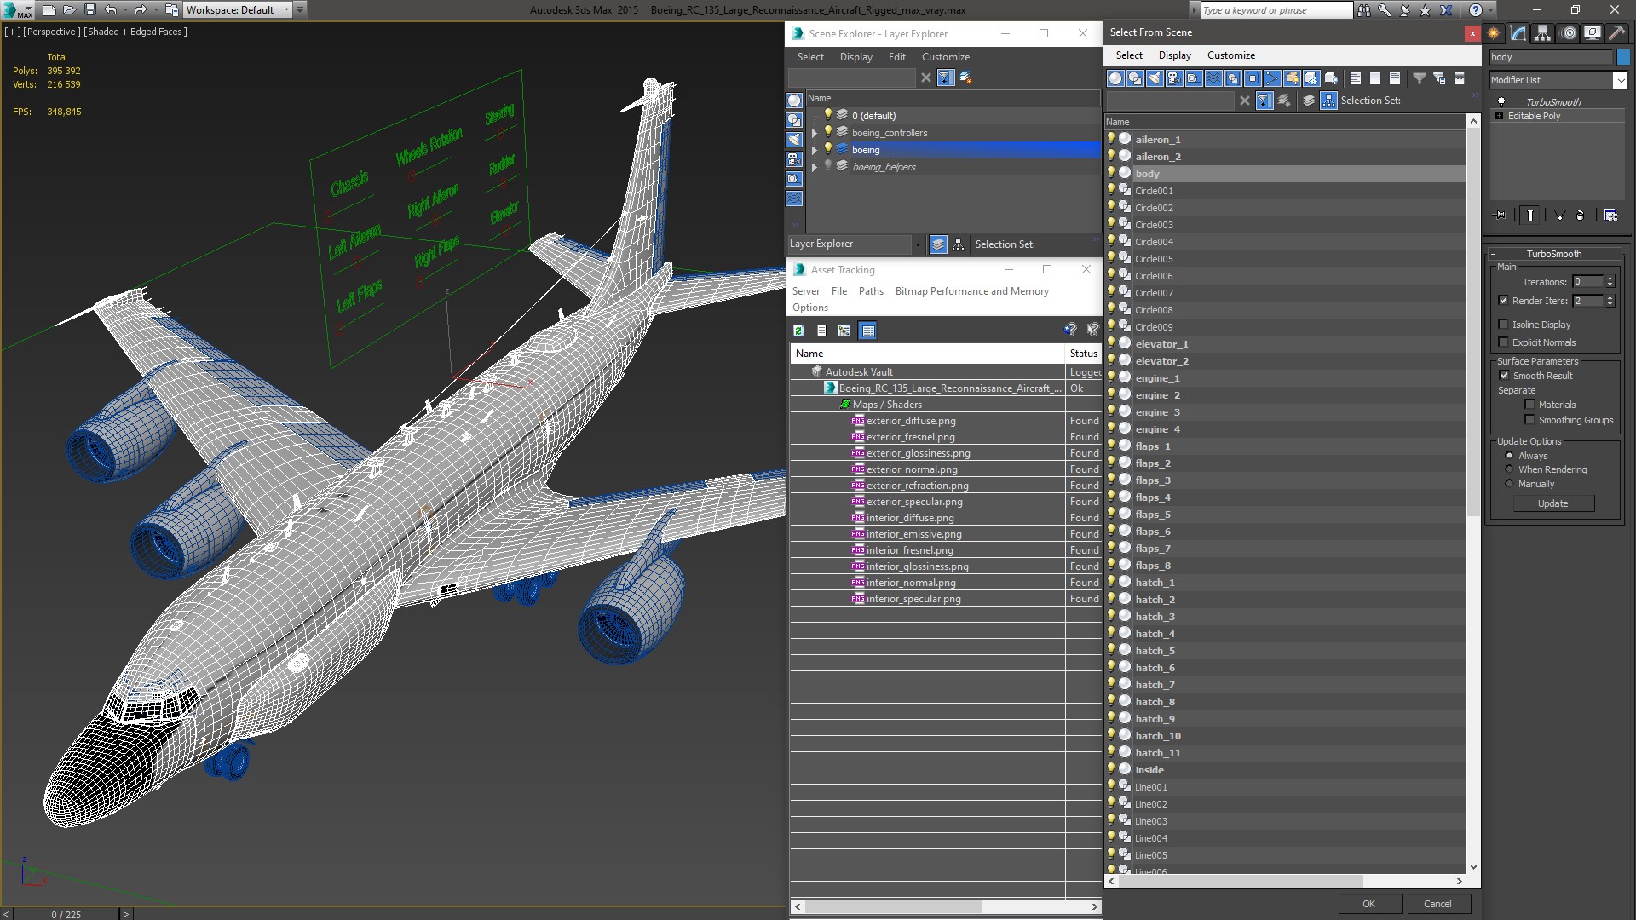Click Configure Modifier Sets icon
The height and width of the screenshot is (920, 1636).
pyautogui.click(x=1610, y=216)
